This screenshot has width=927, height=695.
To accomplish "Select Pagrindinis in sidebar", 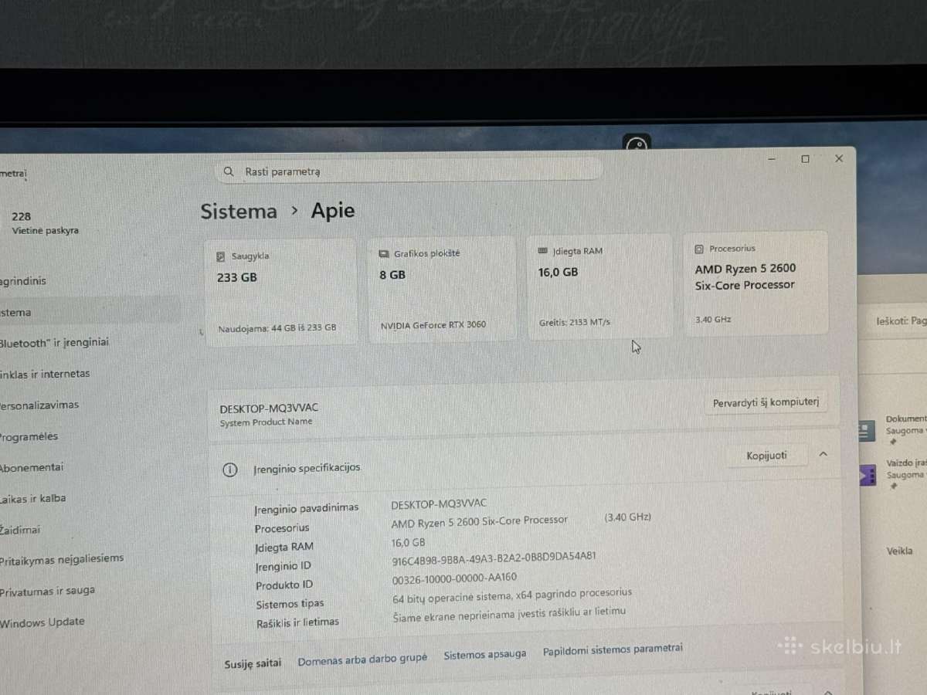I will [23, 282].
